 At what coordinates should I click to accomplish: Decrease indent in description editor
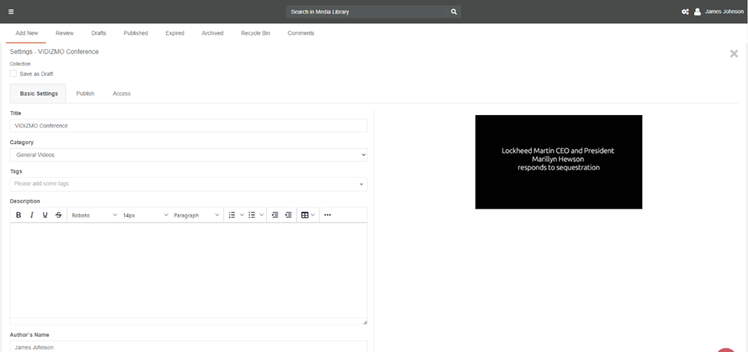click(x=275, y=215)
